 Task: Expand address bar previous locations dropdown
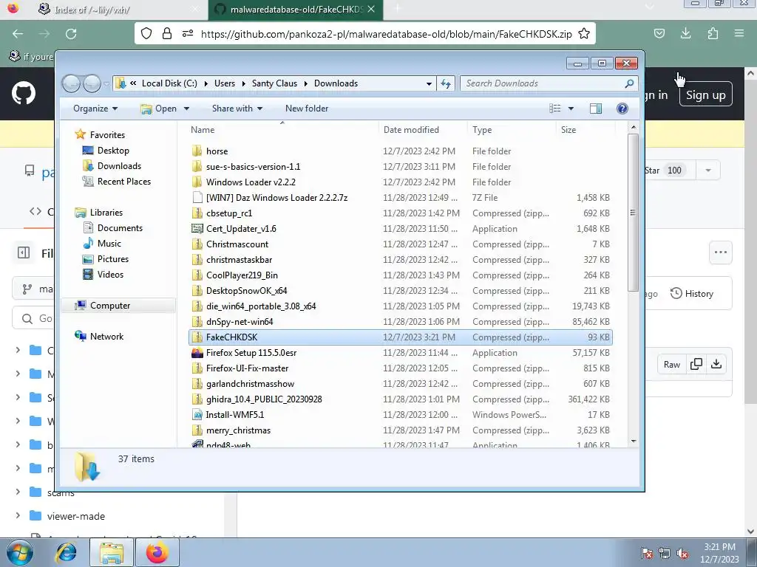(429, 83)
